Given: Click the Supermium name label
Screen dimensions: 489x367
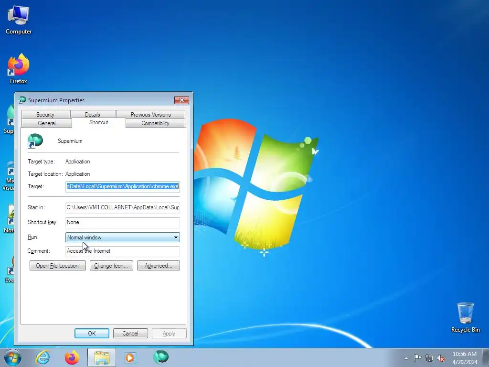Looking at the screenshot, I should click(x=70, y=141).
